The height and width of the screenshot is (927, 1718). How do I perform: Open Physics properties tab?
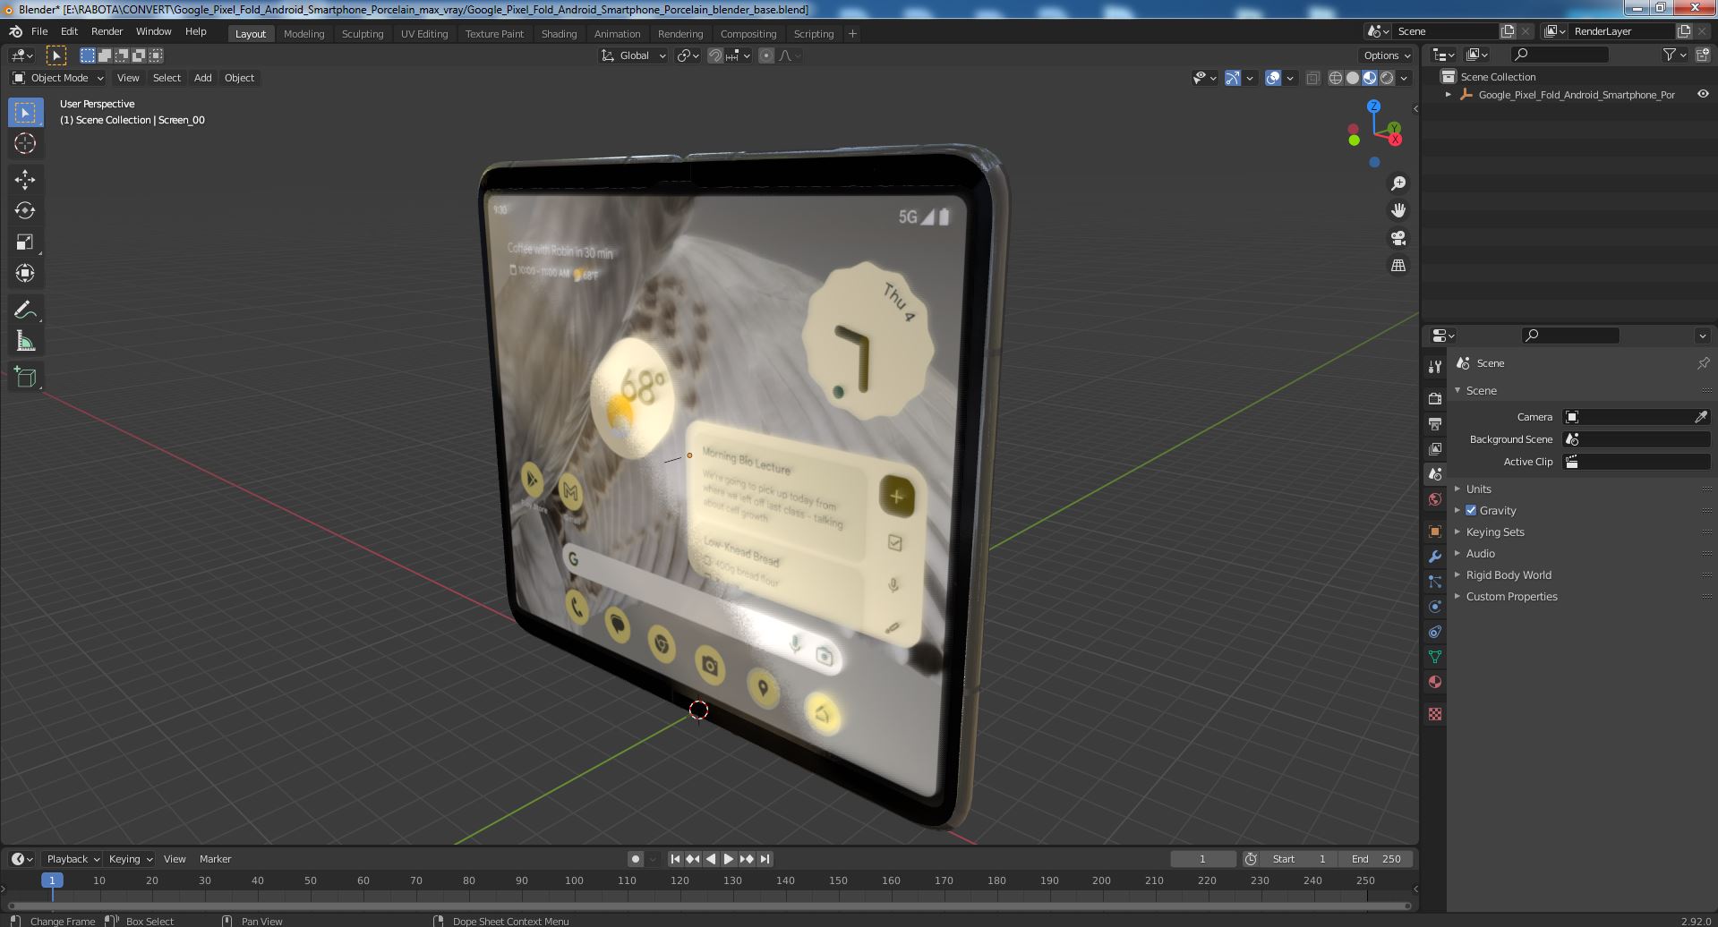pos(1435,607)
